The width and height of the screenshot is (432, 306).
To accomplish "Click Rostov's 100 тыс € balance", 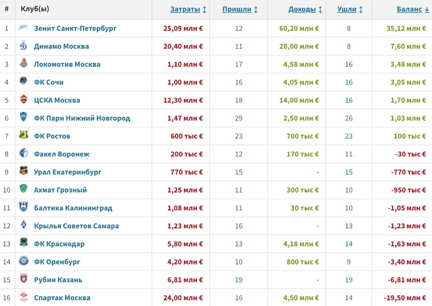I will click(x=410, y=136).
